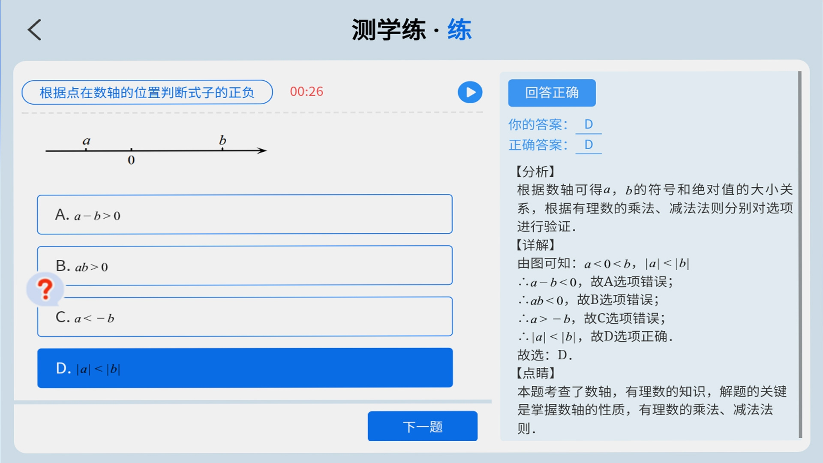Select option C. a<−b

click(245, 316)
